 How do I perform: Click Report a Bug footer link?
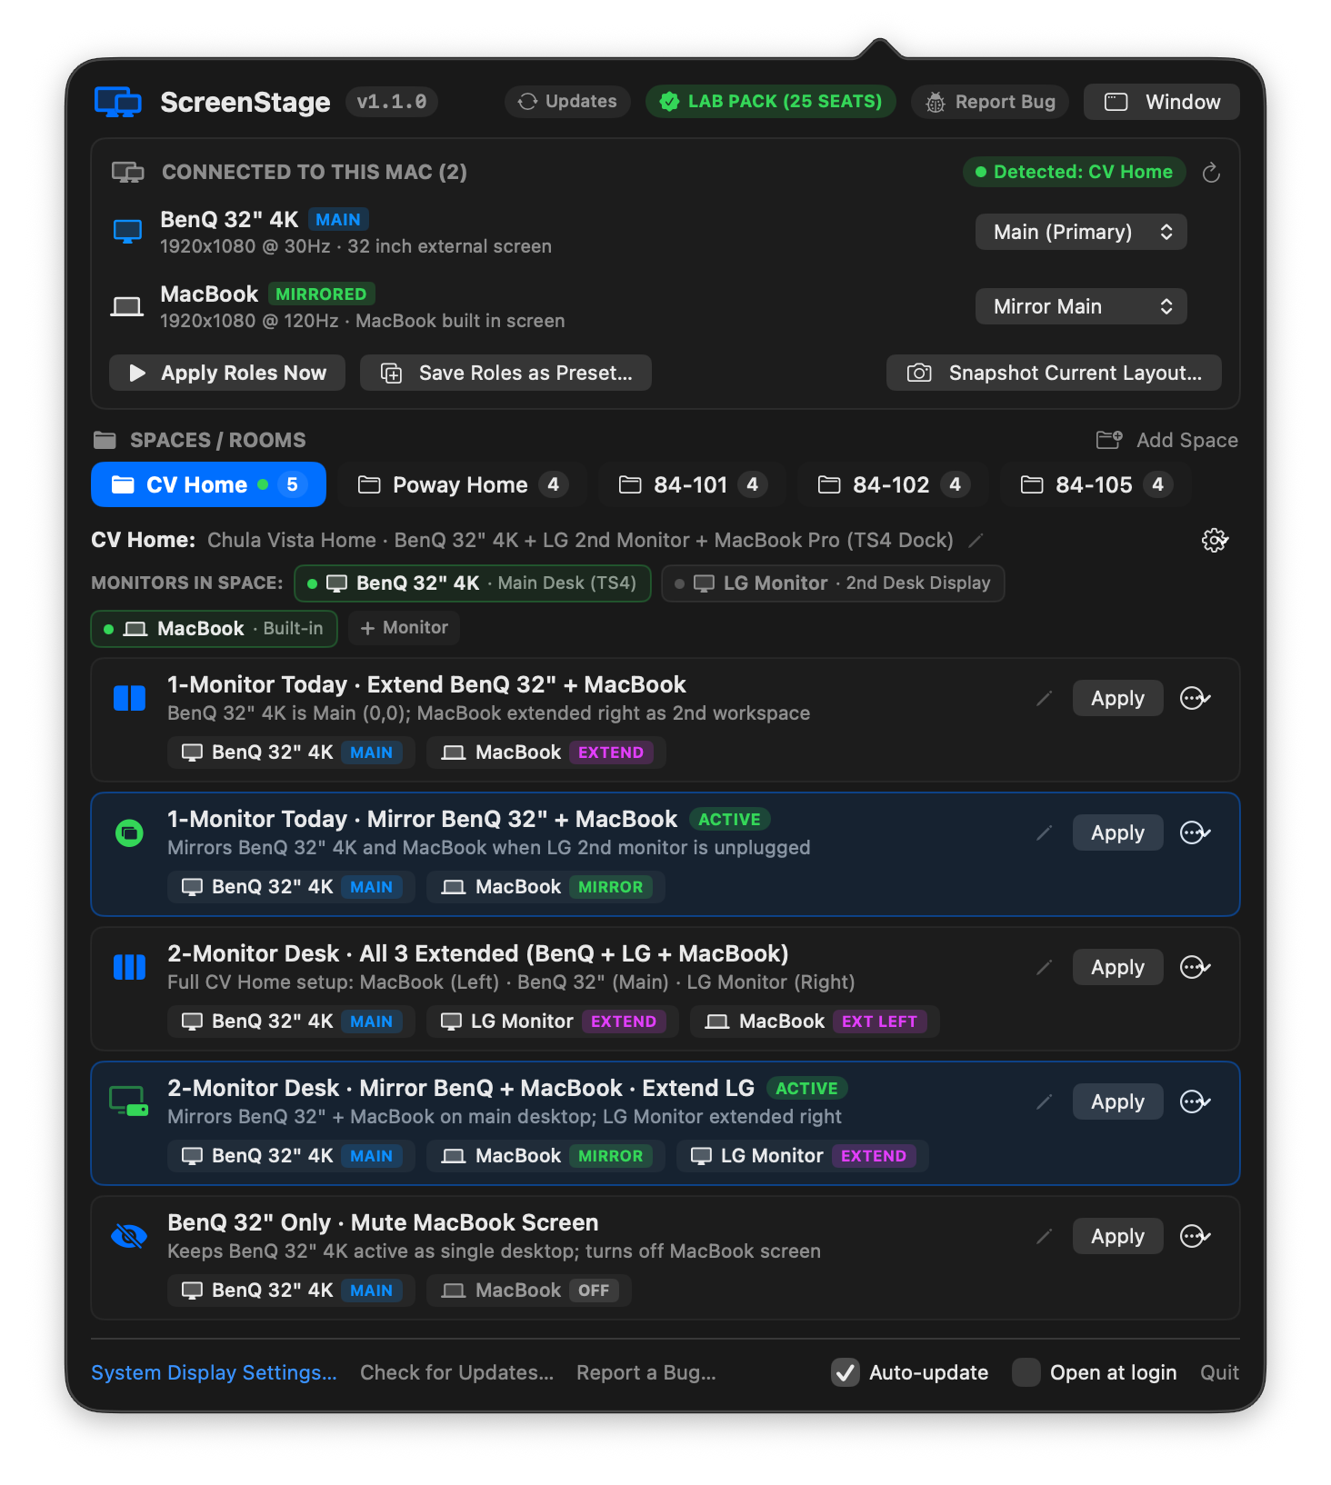646,1372
